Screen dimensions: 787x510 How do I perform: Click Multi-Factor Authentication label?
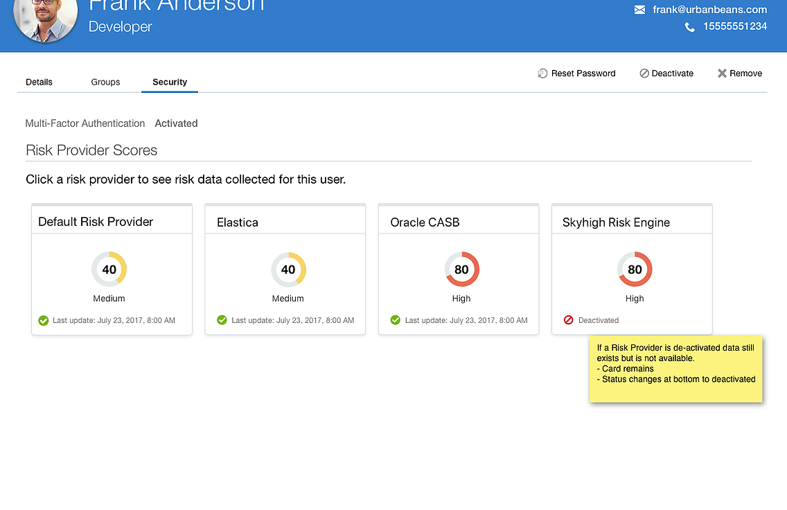(x=85, y=123)
